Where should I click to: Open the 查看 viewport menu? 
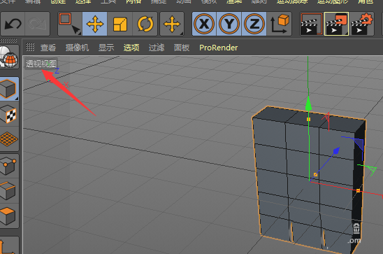[48, 48]
